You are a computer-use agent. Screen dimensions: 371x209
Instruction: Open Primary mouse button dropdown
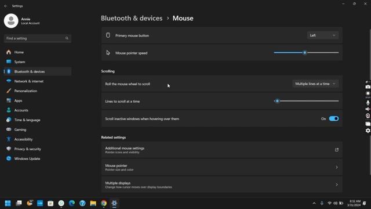click(323, 35)
